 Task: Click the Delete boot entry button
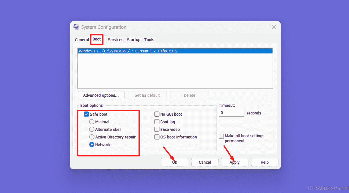coord(189,95)
